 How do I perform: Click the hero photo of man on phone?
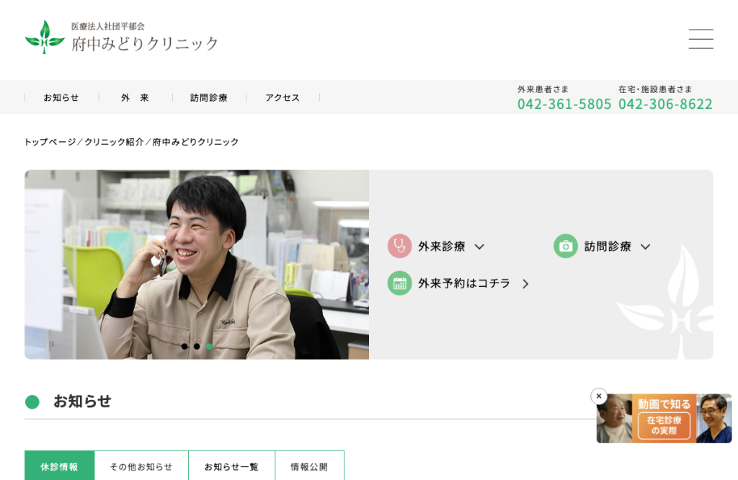[x=197, y=265]
